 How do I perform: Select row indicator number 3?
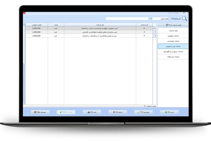coord(155,36)
